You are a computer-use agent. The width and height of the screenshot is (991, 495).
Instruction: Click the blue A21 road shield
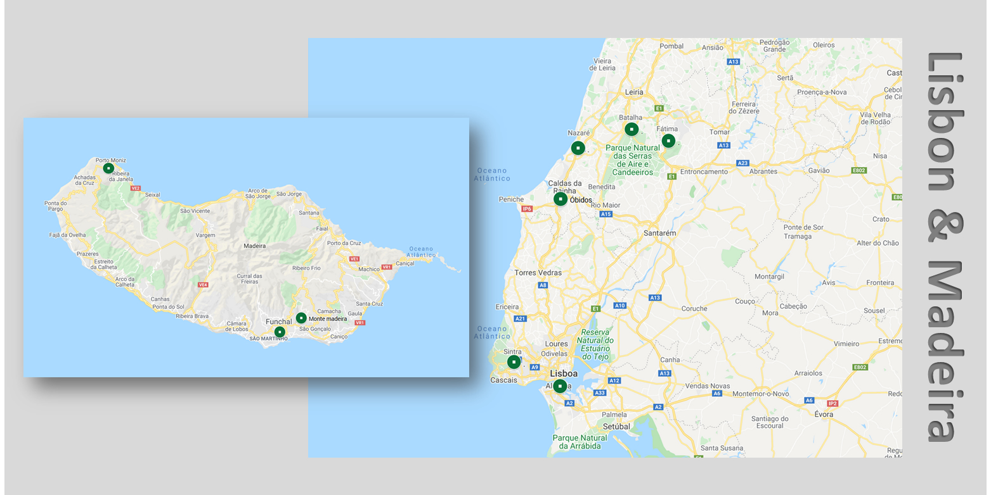(x=521, y=318)
